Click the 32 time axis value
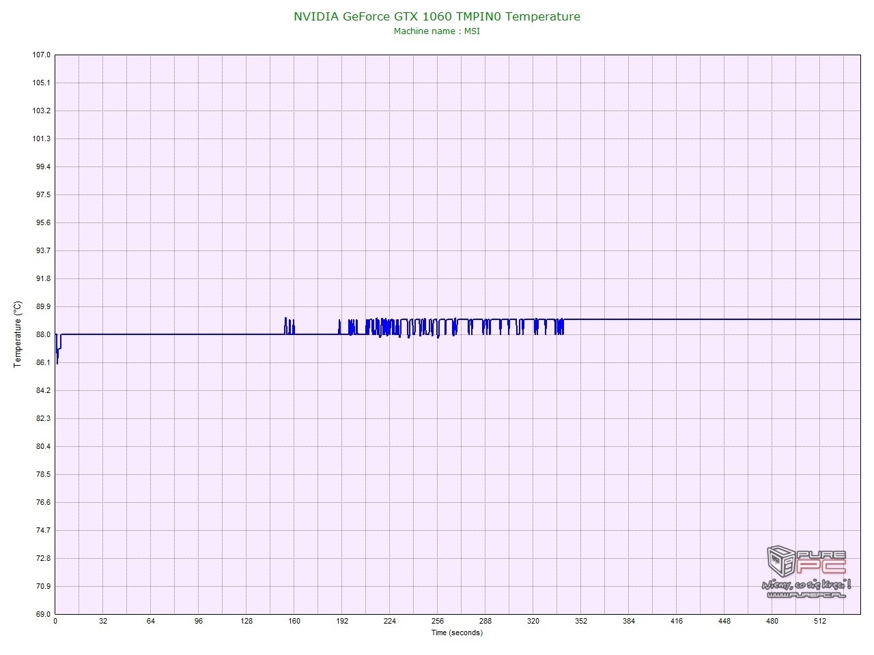This screenshot has width=874, height=655. click(103, 621)
